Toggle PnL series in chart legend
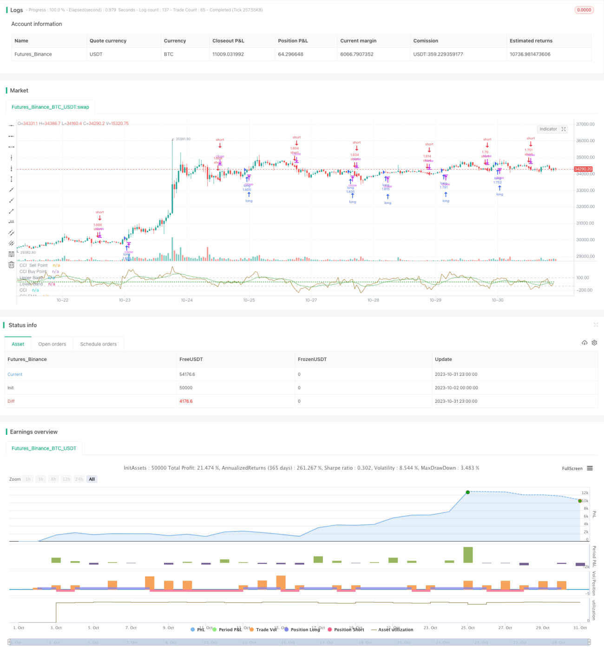604x655 pixels. [198, 629]
